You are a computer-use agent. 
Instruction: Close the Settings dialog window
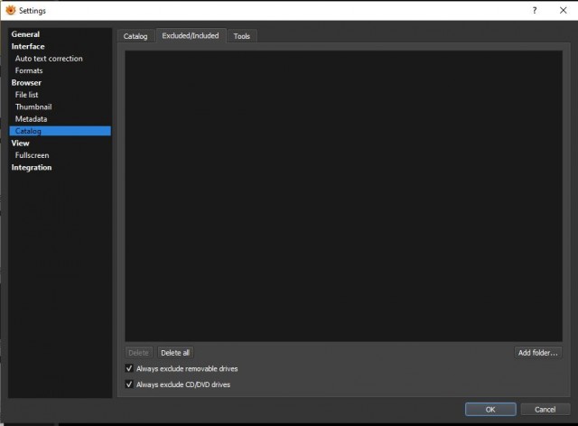563,10
